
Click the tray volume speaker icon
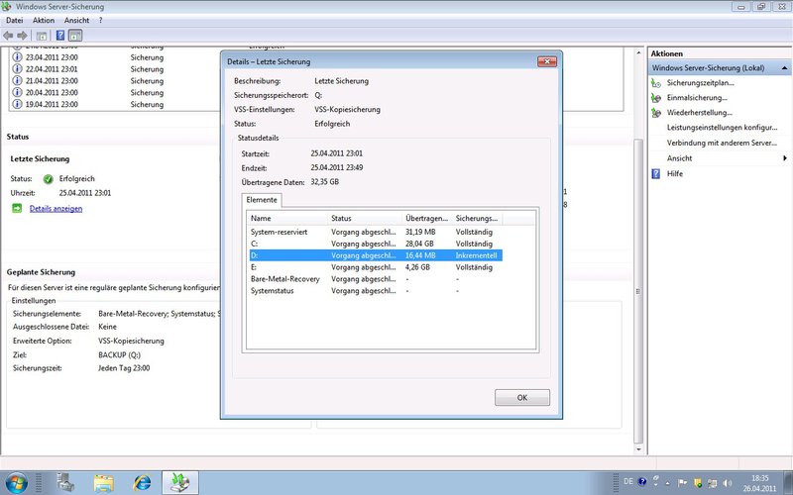[x=728, y=483]
